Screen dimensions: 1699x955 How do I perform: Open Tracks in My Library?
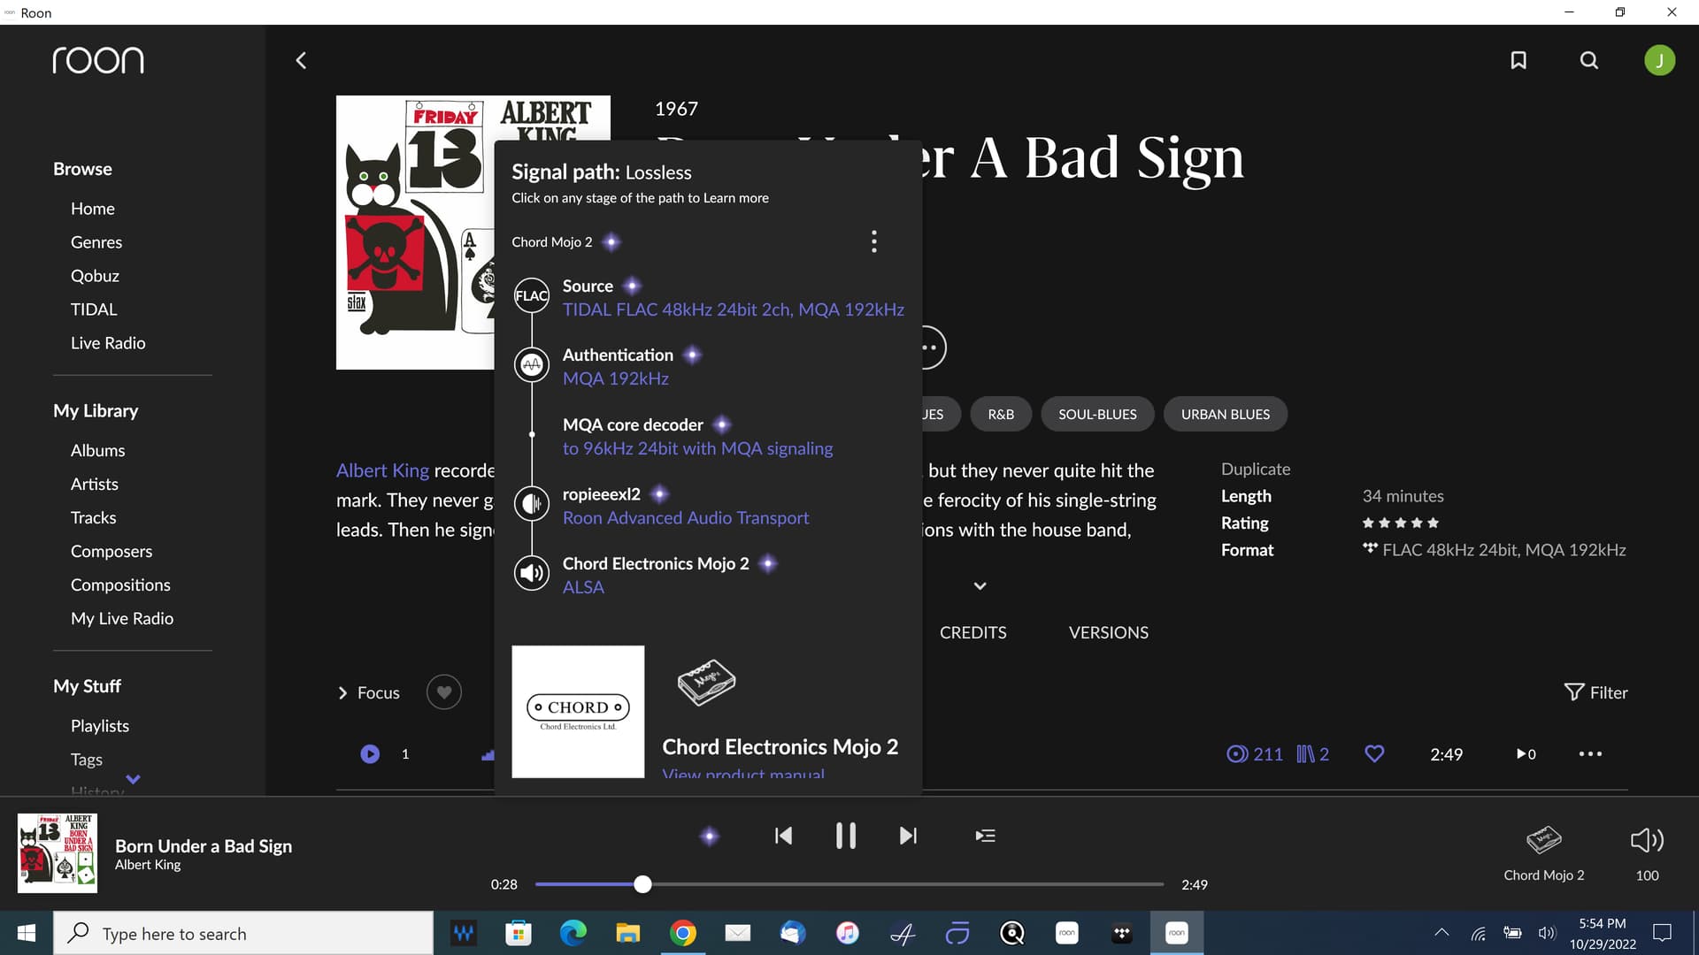point(93,517)
